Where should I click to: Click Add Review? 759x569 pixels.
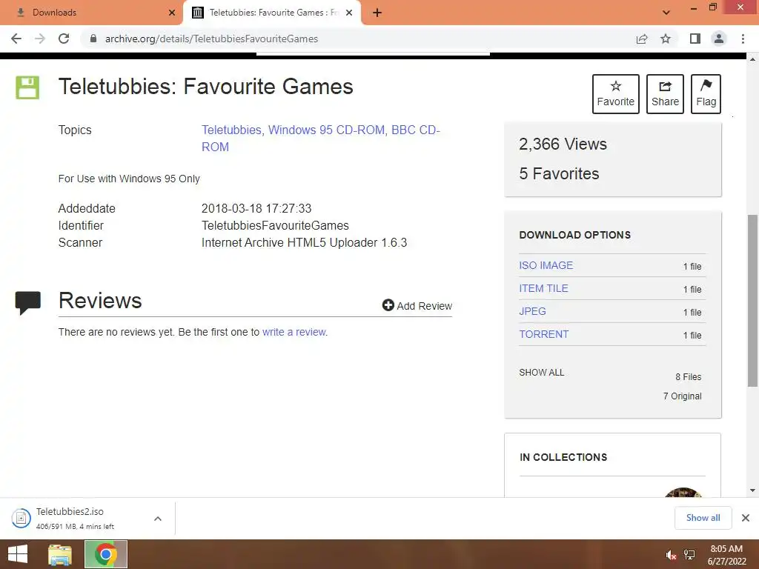point(417,306)
